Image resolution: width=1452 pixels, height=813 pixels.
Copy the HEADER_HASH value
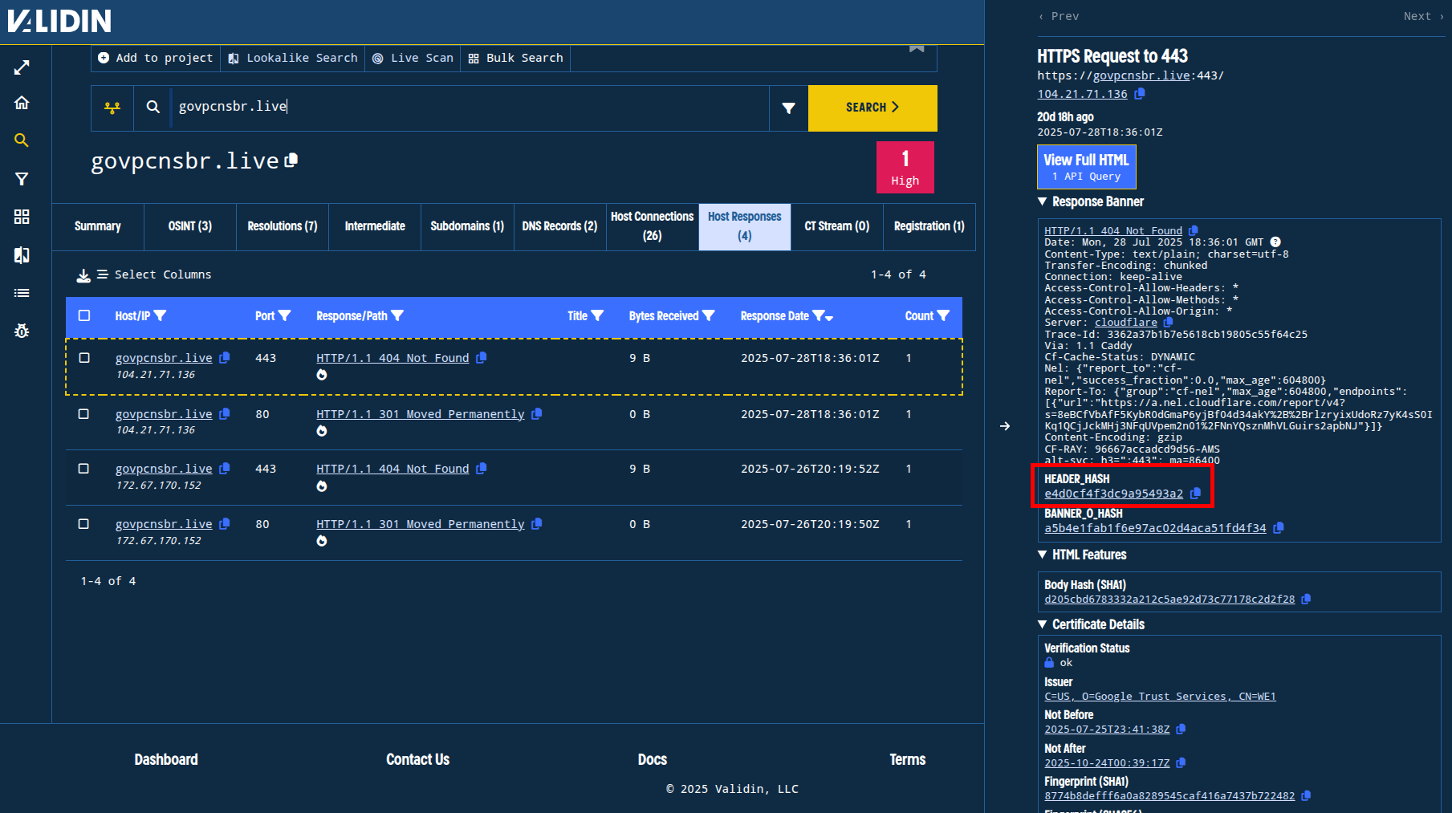(1195, 494)
